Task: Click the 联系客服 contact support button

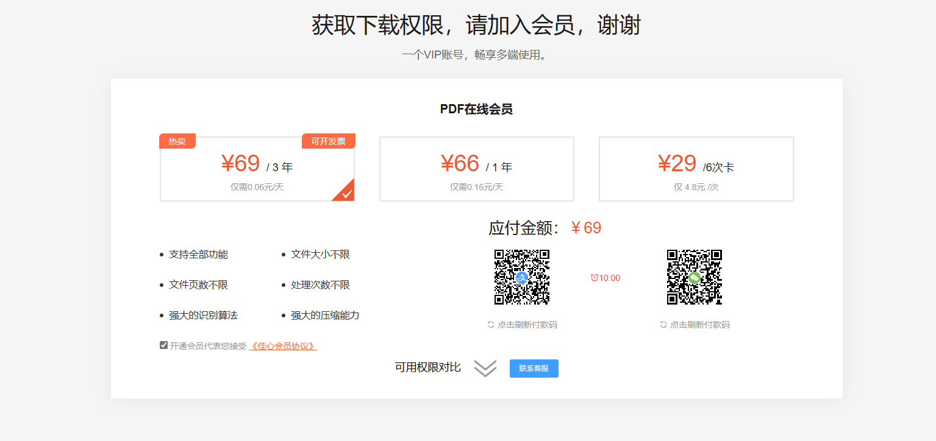Action: (534, 368)
